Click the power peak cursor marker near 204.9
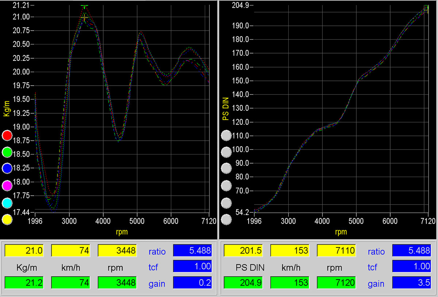The width and height of the screenshot is (438, 297). pos(427,7)
